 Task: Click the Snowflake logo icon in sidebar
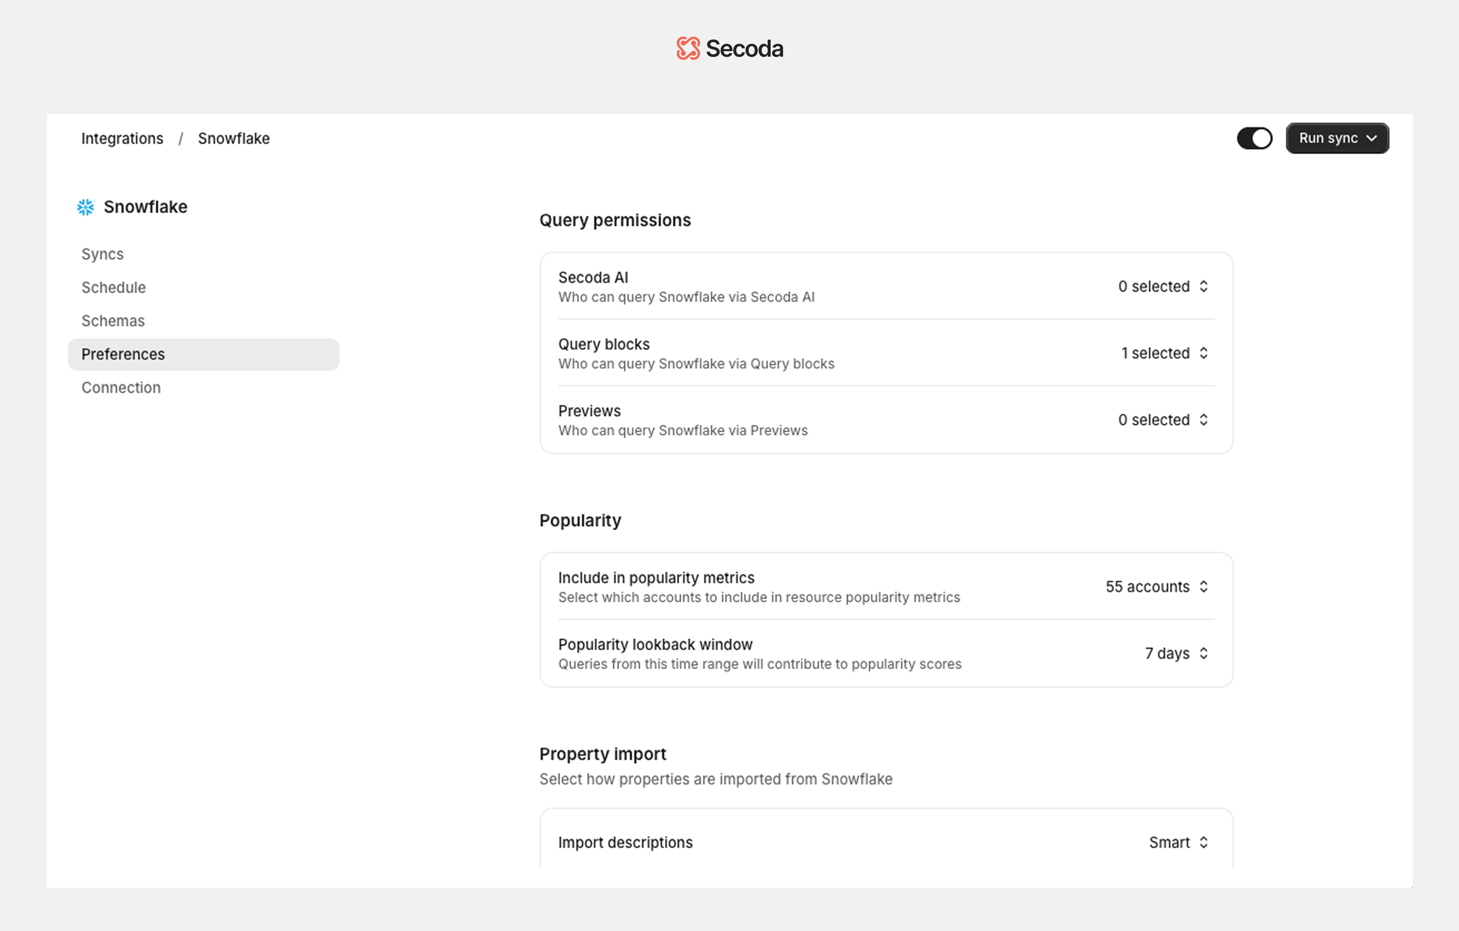[x=86, y=207]
